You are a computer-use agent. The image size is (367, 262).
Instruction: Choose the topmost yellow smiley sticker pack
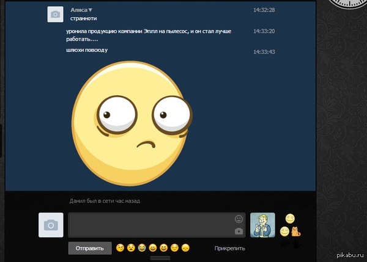click(x=290, y=218)
